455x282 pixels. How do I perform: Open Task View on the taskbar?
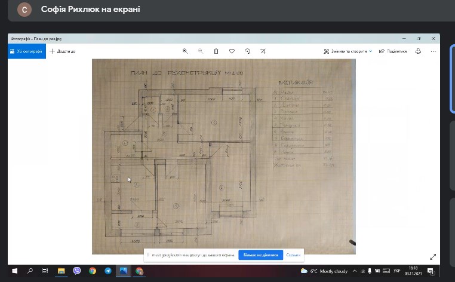tap(45, 271)
